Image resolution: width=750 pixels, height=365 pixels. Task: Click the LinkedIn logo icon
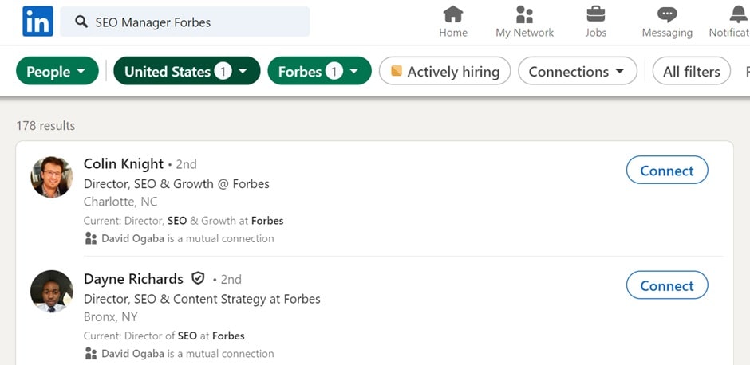[37, 21]
